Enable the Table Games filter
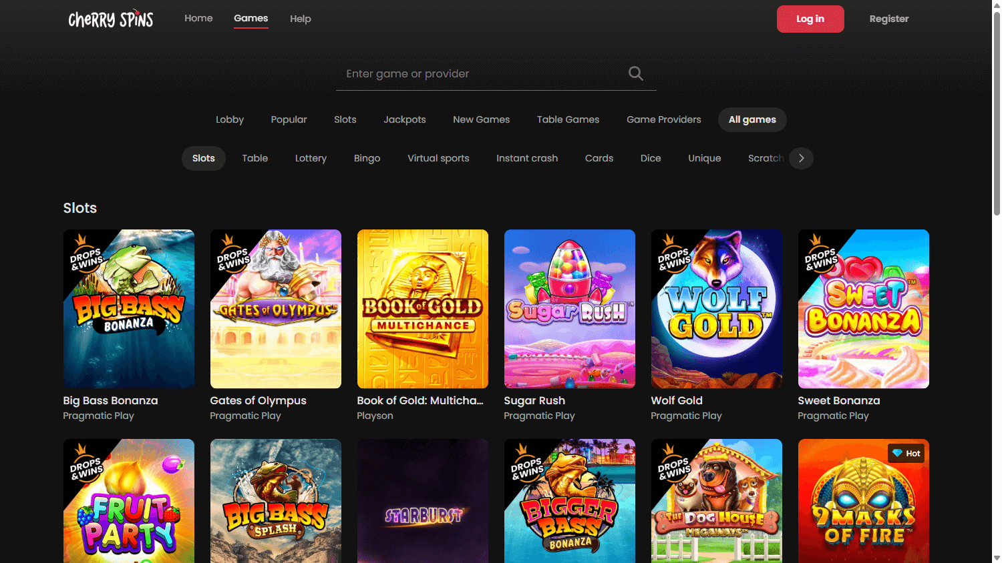Image resolution: width=1002 pixels, height=563 pixels. click(568, 119)
